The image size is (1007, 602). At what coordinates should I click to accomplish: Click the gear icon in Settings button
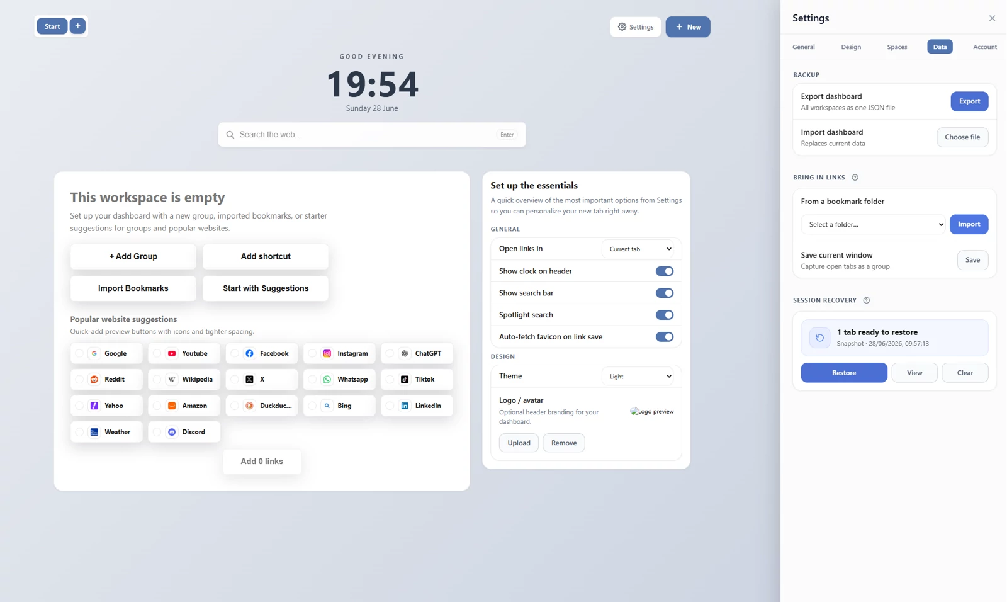click(x=622, y=26)
